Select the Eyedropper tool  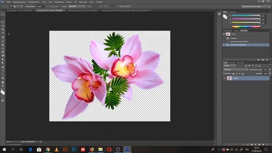3,33
